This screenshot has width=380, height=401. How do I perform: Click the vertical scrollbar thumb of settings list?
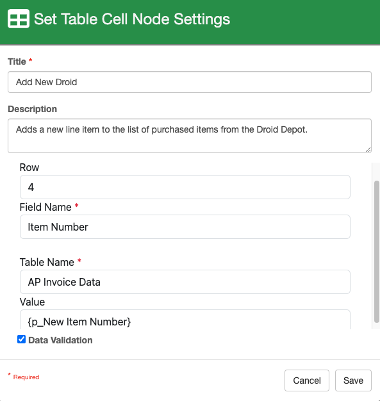point(376,252)
